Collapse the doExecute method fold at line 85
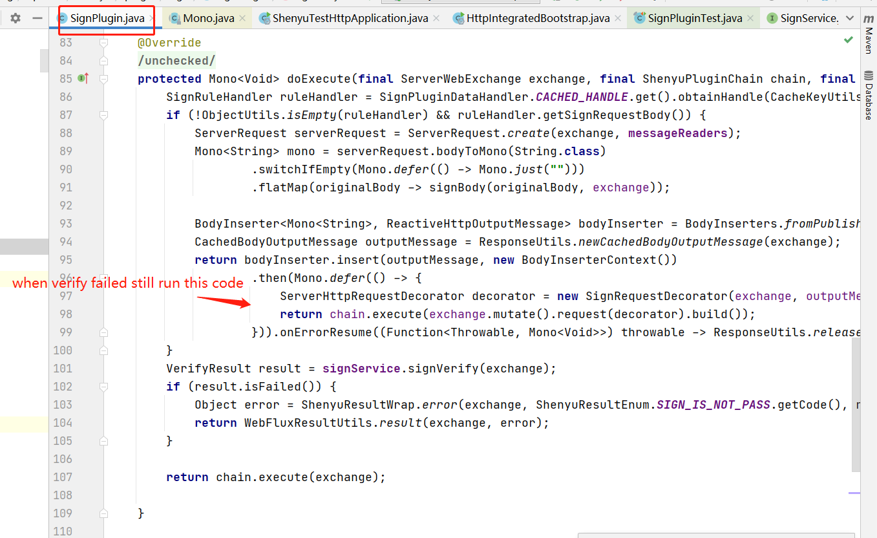Screen dimensions: 877x538 pos(103,79)
